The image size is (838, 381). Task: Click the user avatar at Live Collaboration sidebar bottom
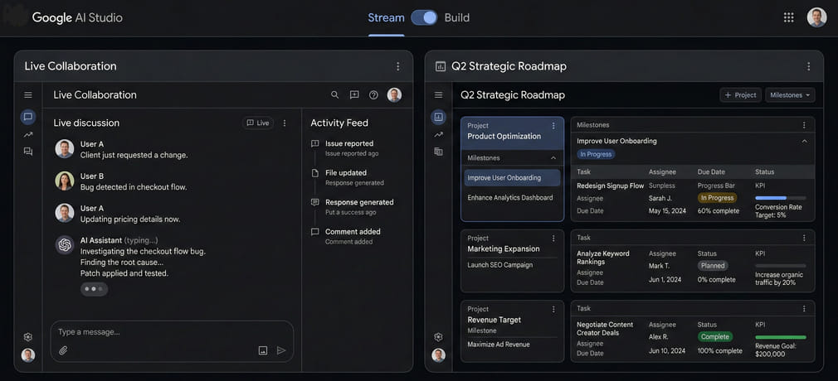pos(28,354)
